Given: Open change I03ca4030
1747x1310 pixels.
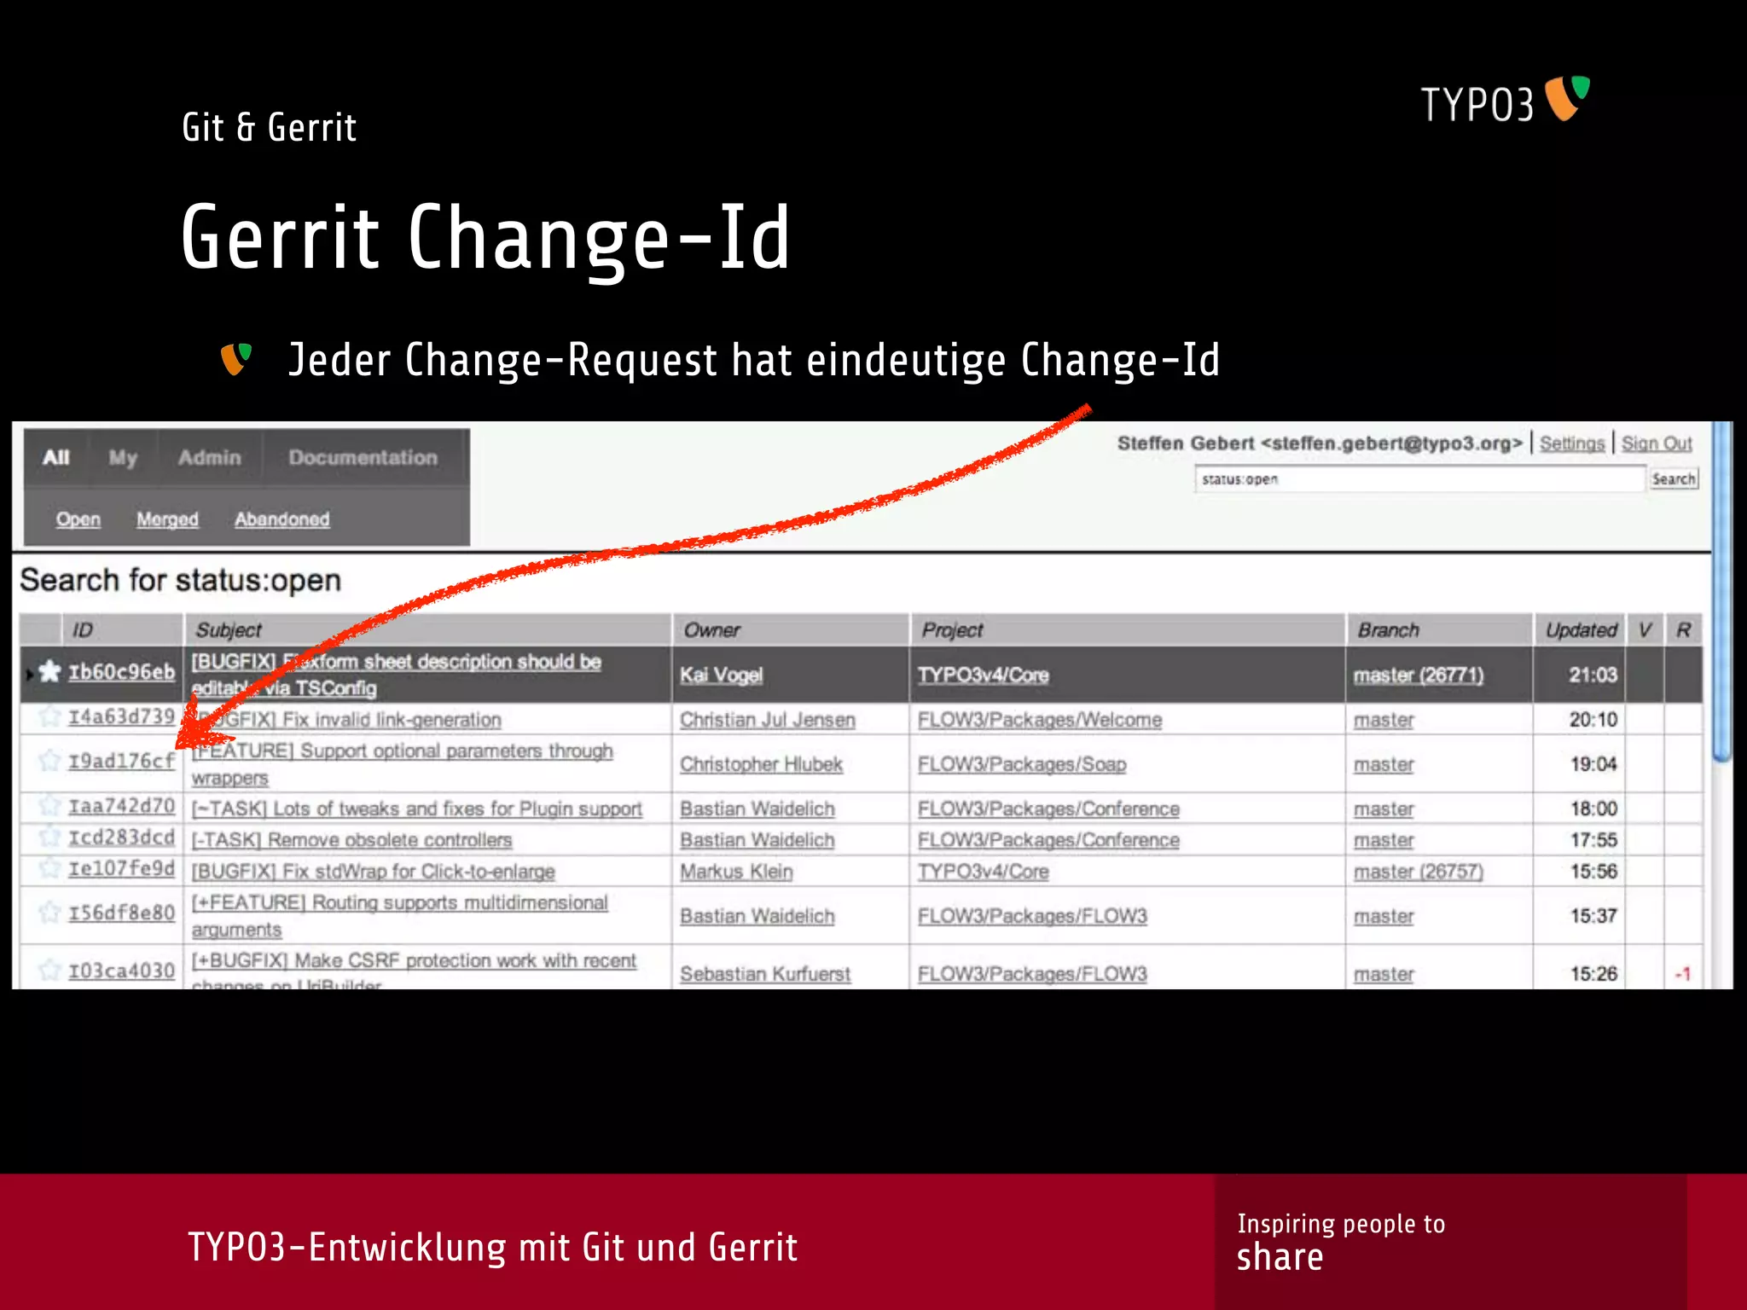Looking at the screenshot, I should (122, 971).
